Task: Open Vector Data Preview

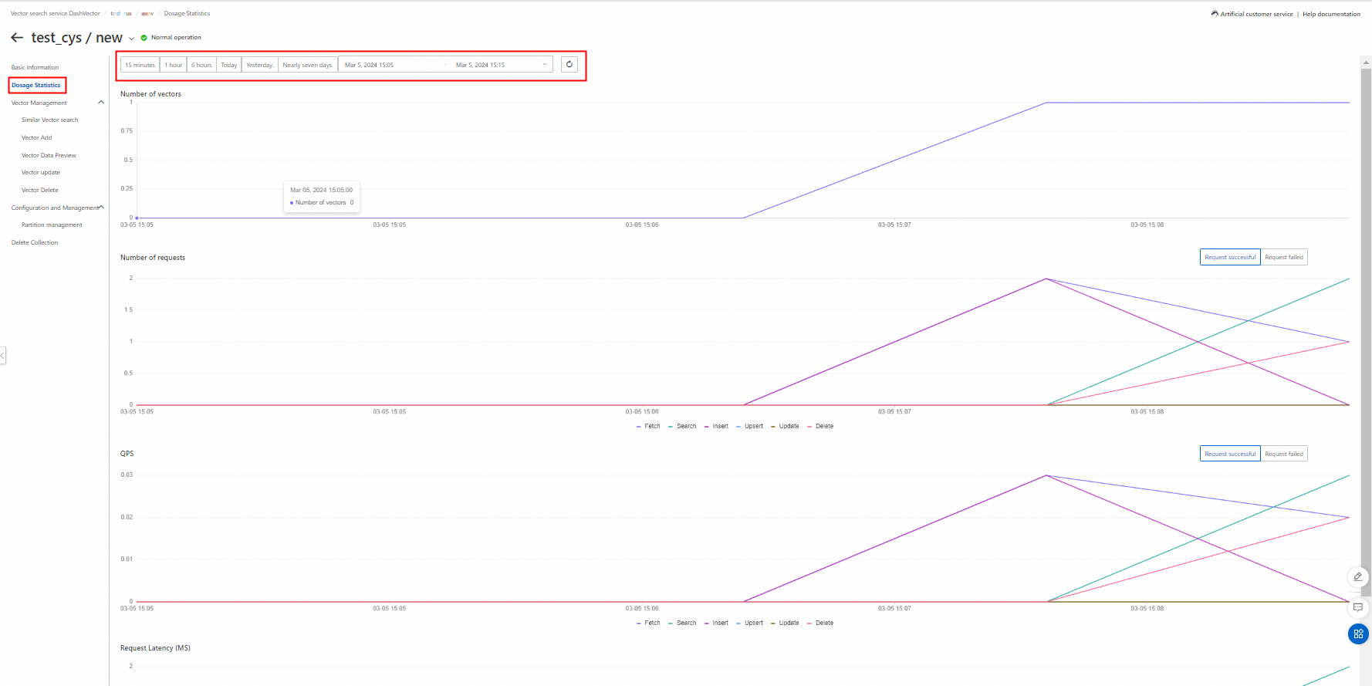Action: click(x=49, y=155)
